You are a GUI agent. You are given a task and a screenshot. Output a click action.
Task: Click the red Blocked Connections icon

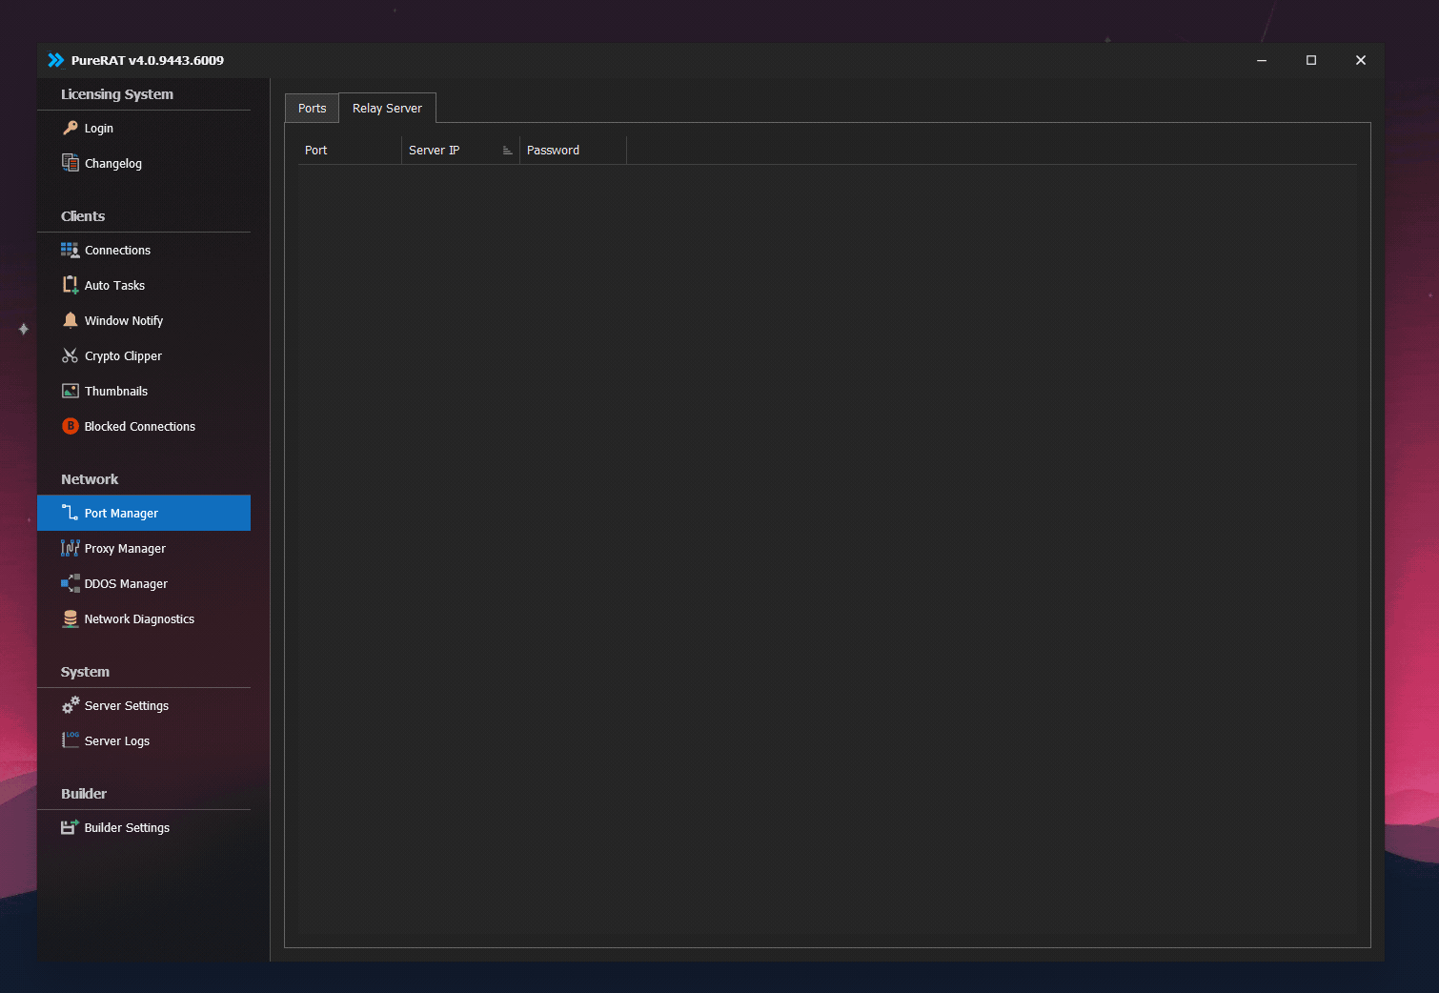pyautogui.click(x=70, y=426)
